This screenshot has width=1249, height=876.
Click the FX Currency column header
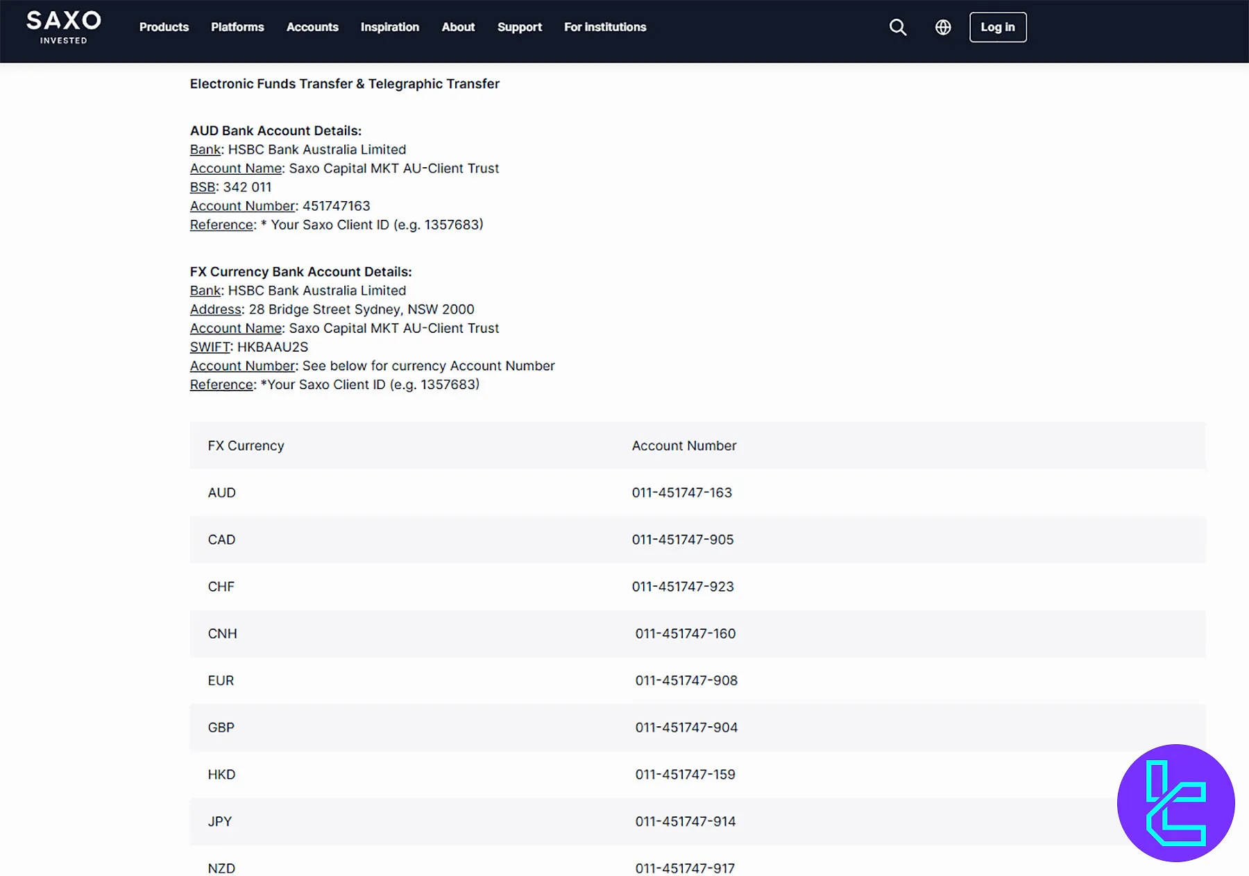[x=246, y=446]
